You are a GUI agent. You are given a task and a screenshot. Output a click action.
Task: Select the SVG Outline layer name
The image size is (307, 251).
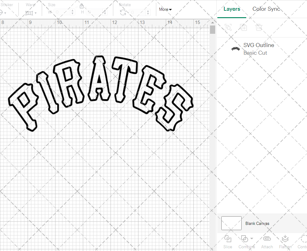click(258, 45)
